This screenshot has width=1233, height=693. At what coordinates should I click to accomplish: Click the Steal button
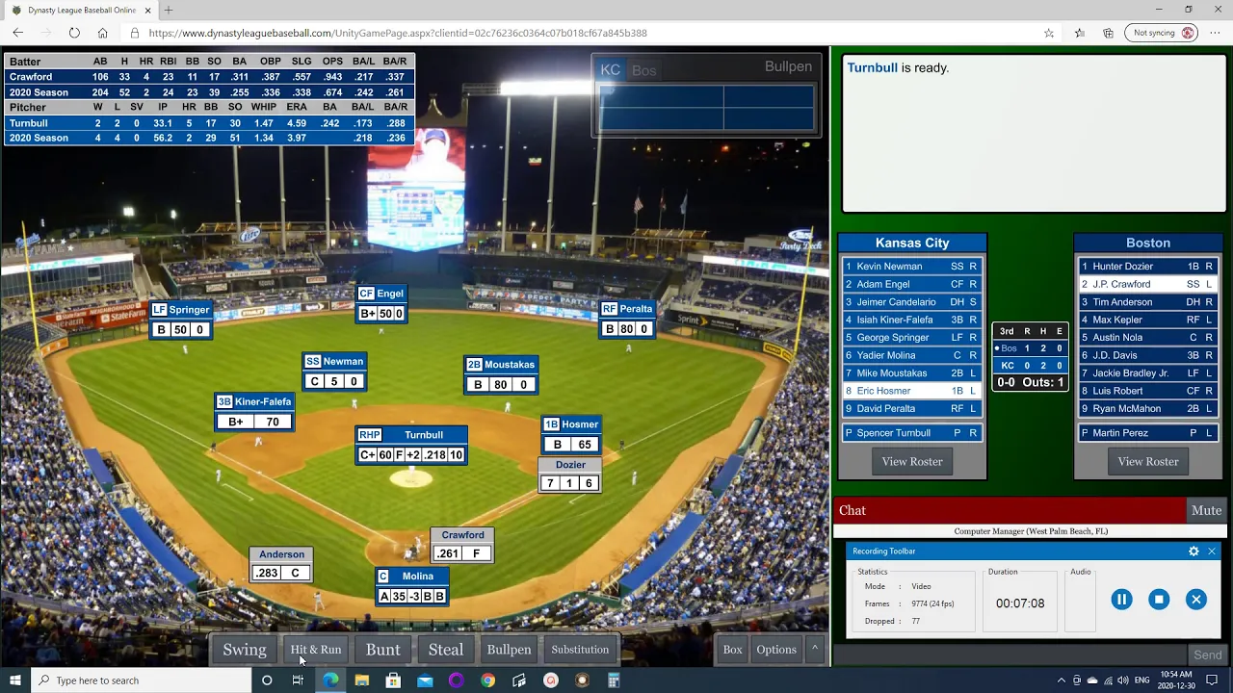pyautogui.click(x=446, y=650)
